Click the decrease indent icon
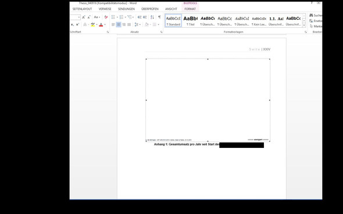The image size is (343, 214). (140, 17)
